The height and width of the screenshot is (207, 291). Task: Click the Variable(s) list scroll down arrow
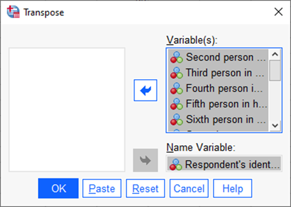275,126
